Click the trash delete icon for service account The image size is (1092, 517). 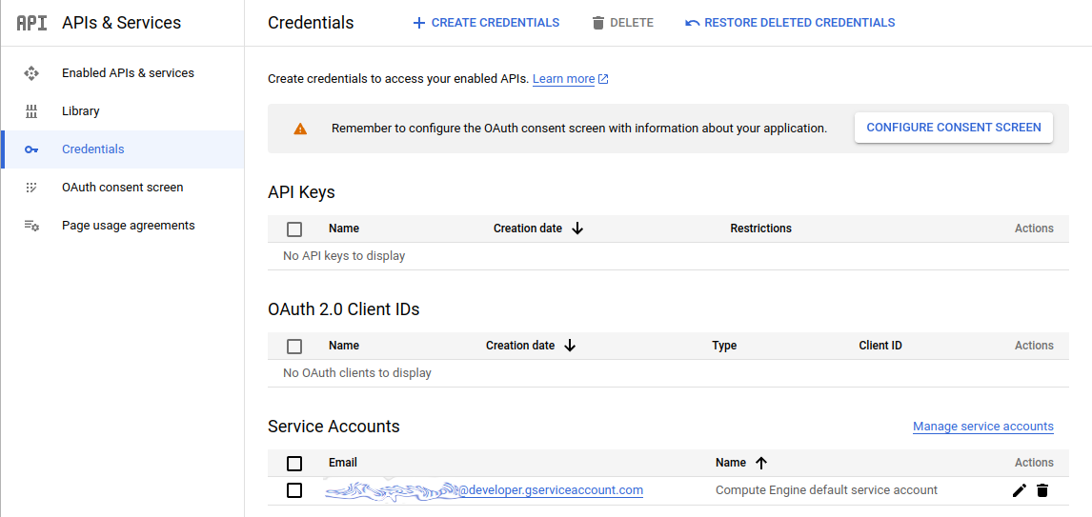tap(1042, 490)
